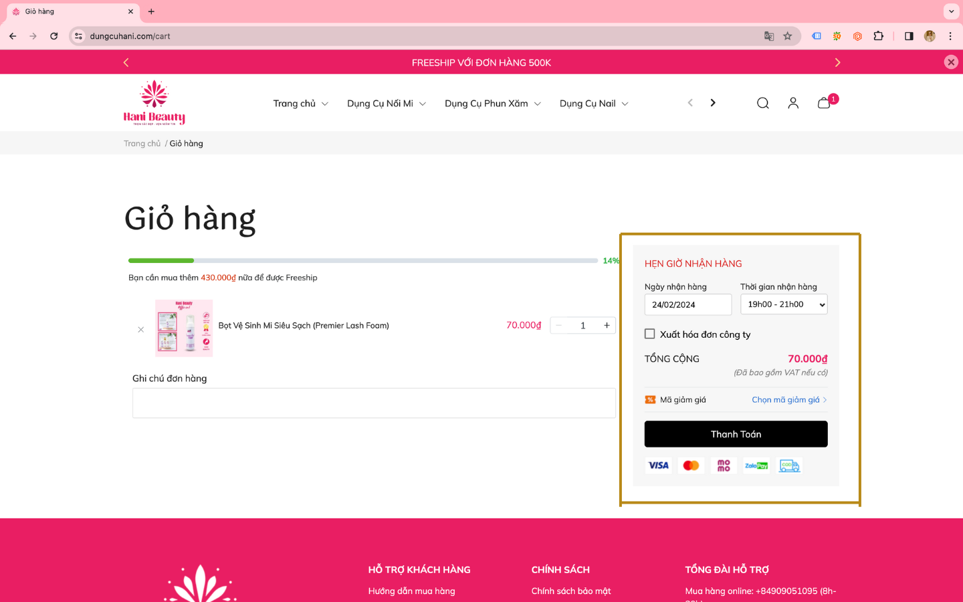963x602 pixels.
Task: Bookmark this page with star
Action: point(788,36)
